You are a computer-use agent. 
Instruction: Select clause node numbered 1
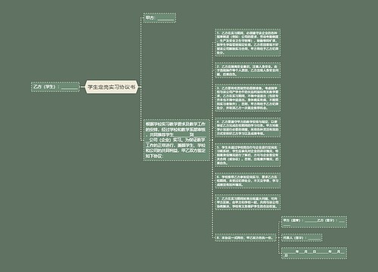pyautogui.click(x=247, y=43)
